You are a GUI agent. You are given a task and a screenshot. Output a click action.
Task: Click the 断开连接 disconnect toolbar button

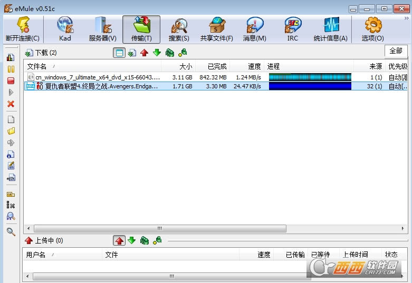22,29
